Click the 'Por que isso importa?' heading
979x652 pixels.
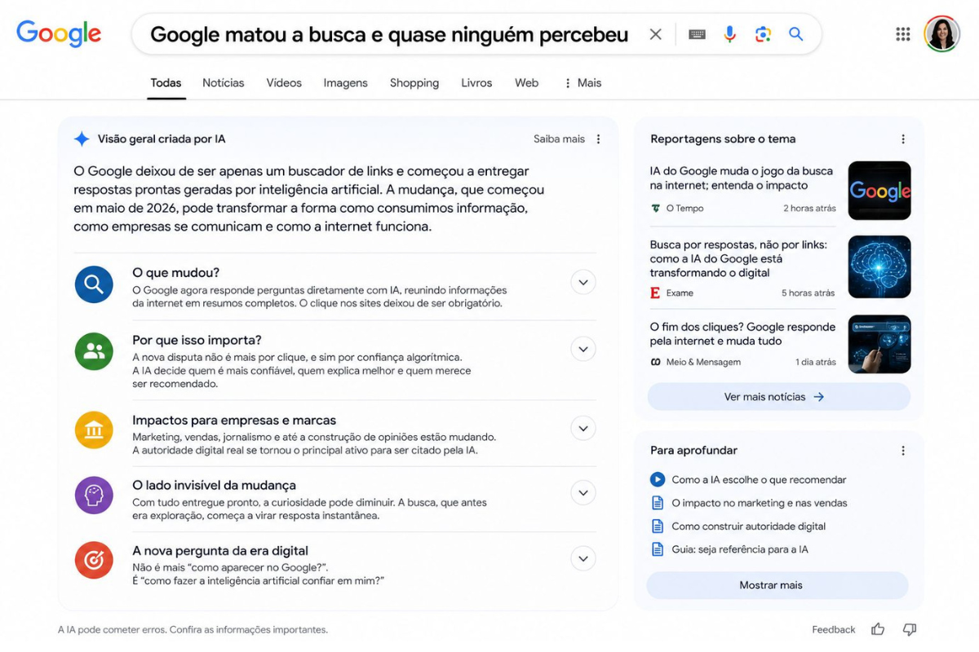[x=197, y=341]
